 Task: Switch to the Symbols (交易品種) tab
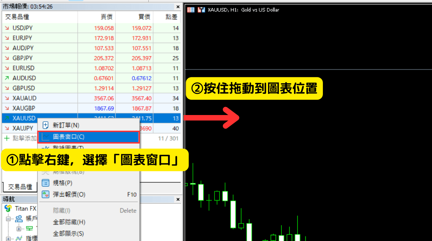tap(20, 187)
